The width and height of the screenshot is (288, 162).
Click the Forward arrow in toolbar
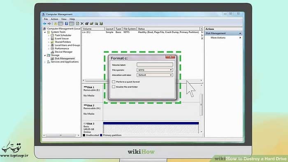click(49, 23)
